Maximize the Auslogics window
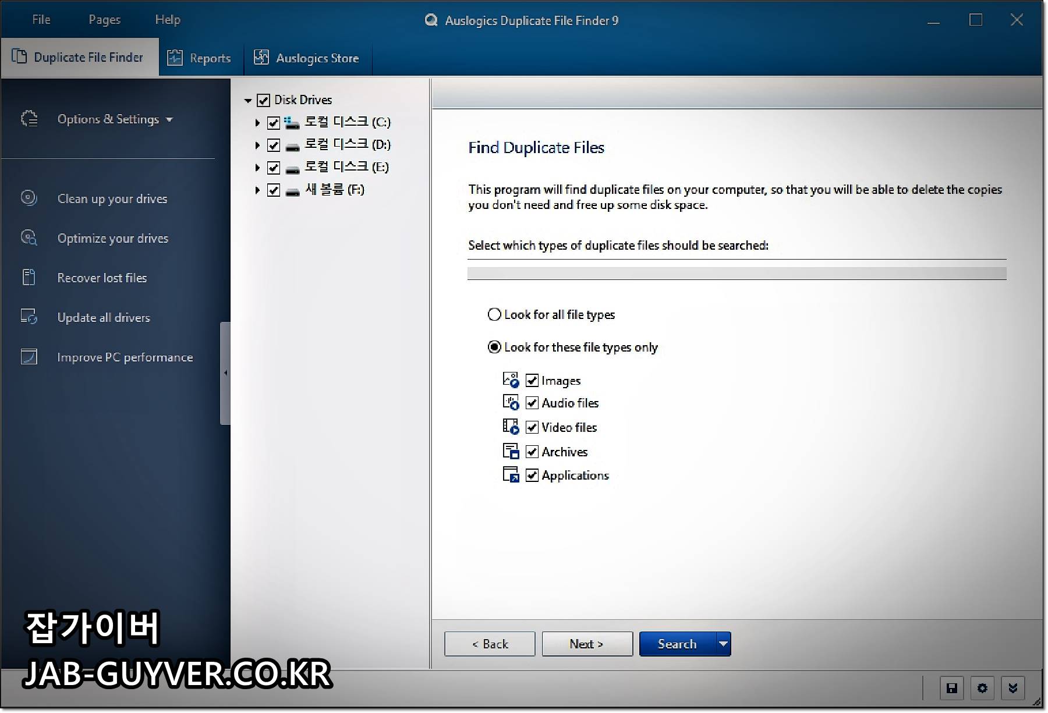 tap(976, 20)
